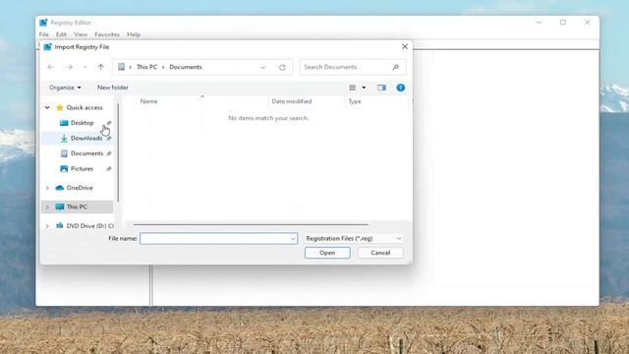Maximize the Registry Editor window
The height and width of the screenshot is (354, 629).
tap(563, 22)
